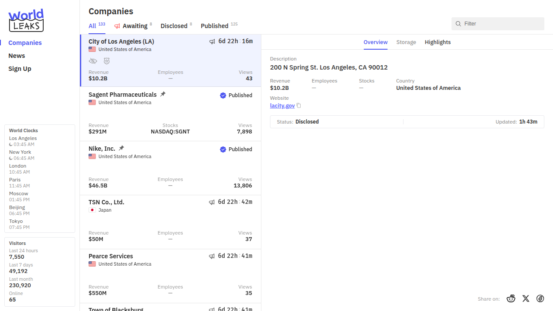Click the World Leaks logo
The image size is (553, 311).
pyautogui.click(x=26, y=20)
